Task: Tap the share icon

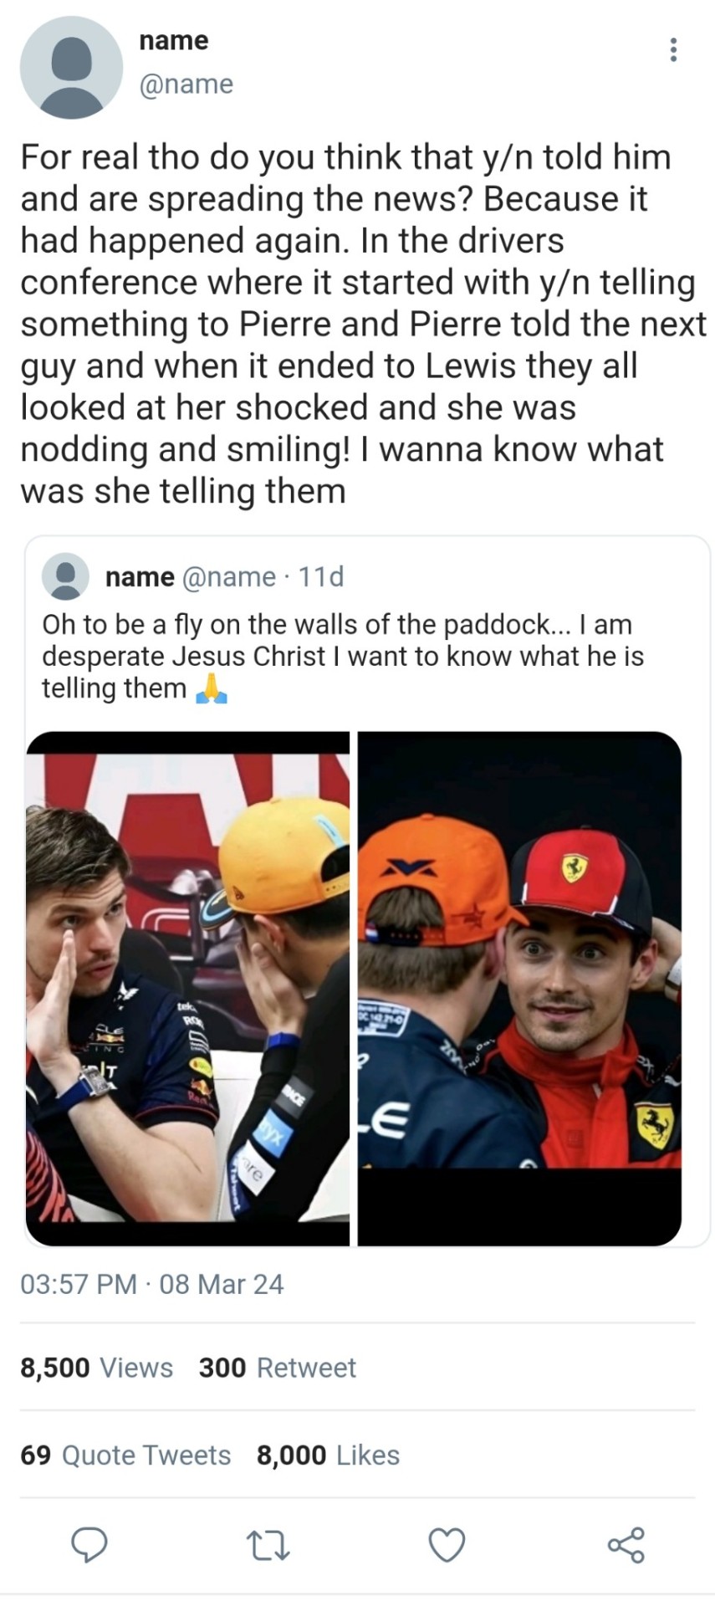Action: point(626,1545)
